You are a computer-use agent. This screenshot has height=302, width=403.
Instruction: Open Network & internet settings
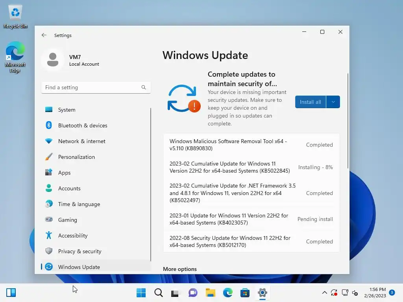click(96, 141)
